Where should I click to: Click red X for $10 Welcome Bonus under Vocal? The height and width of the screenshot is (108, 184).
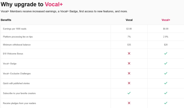[x=129, y=53]
